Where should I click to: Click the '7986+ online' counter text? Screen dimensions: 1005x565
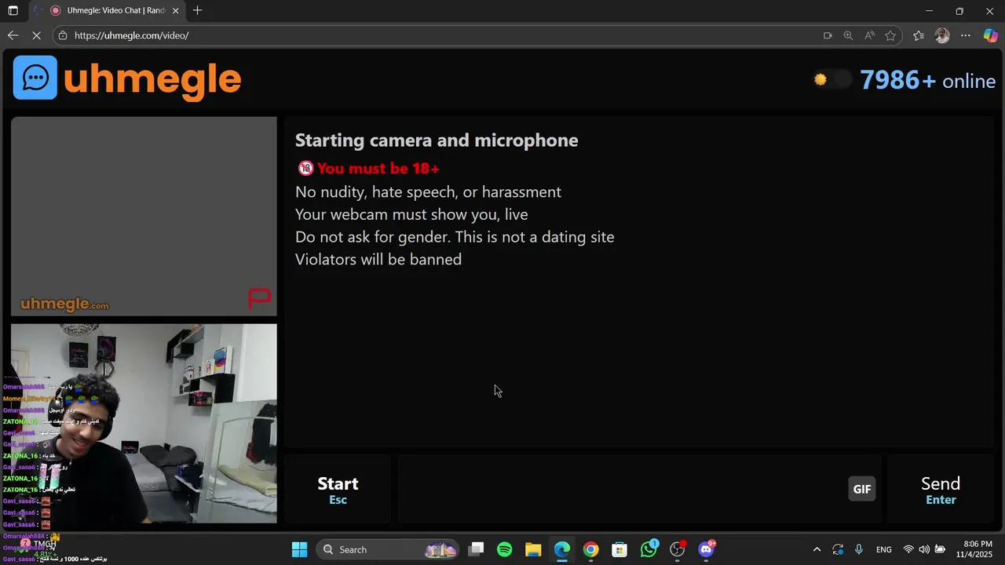[927, 80]
